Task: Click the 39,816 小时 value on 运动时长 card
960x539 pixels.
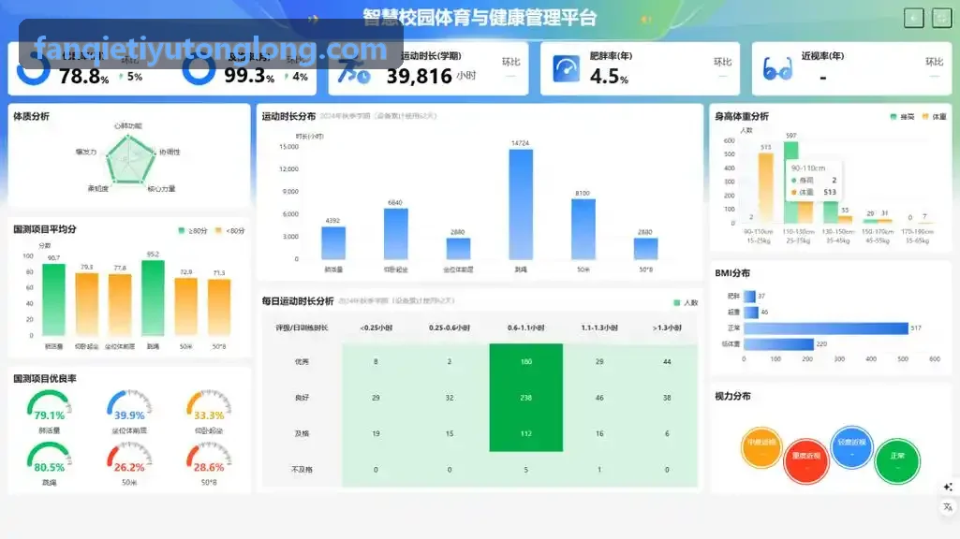Action: pos(431,77)
